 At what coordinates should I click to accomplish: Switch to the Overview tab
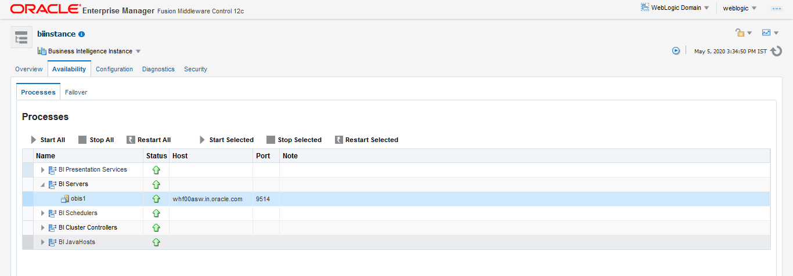tap(29, 69)
